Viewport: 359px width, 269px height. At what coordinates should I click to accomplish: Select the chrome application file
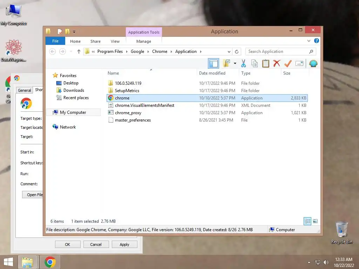coord(207,98)
